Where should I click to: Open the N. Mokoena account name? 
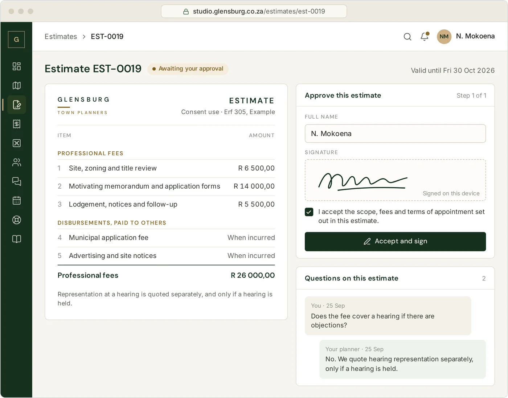coord(475,36)
